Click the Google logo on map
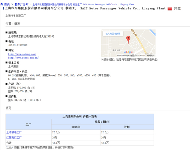This screenshot has height=150, width=190. click(x=128, y=52)
